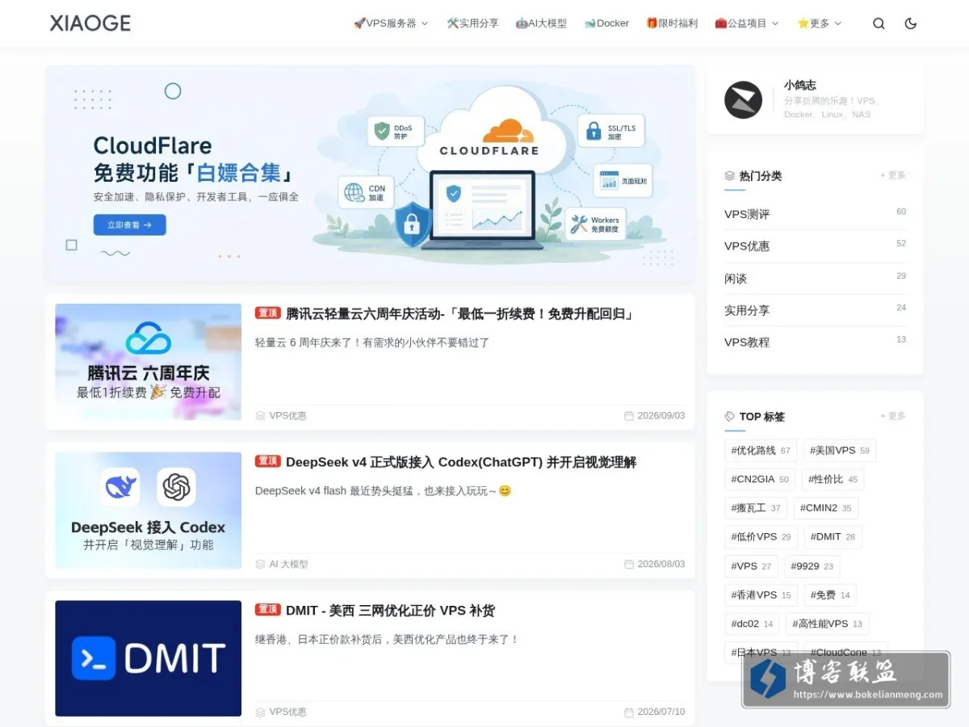This screenshot has width=969, height=727.
Task: Click the 热门分类 heading layers icon
Action: 730,175
